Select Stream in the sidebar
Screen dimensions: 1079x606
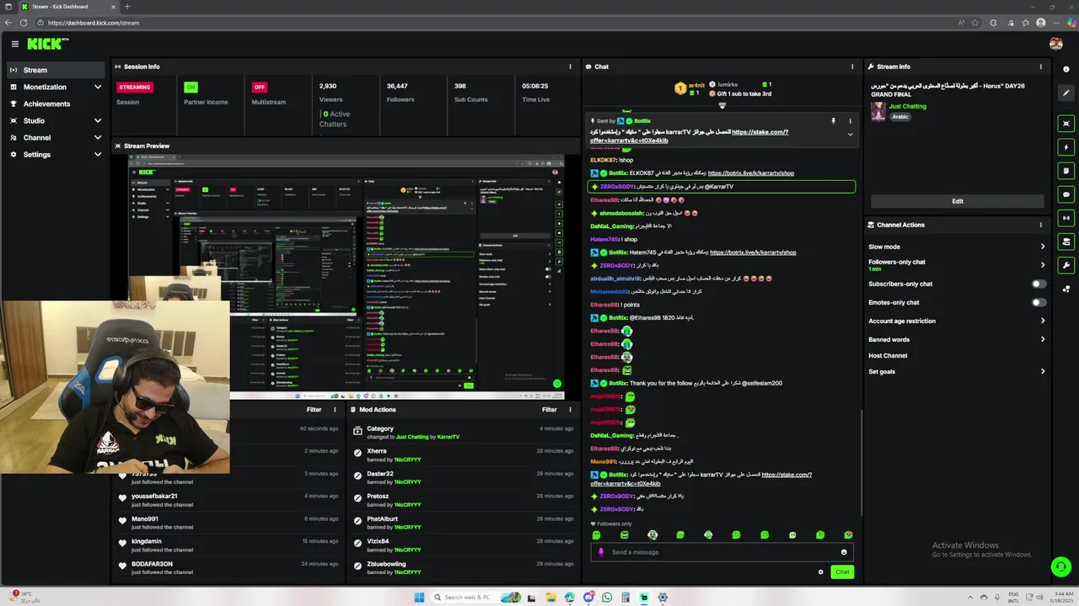click(x=56, y=70)
